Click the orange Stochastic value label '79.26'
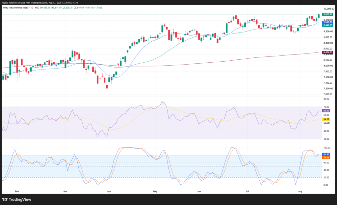The height and width of the screenshot is (205, 337). (326, 158)
